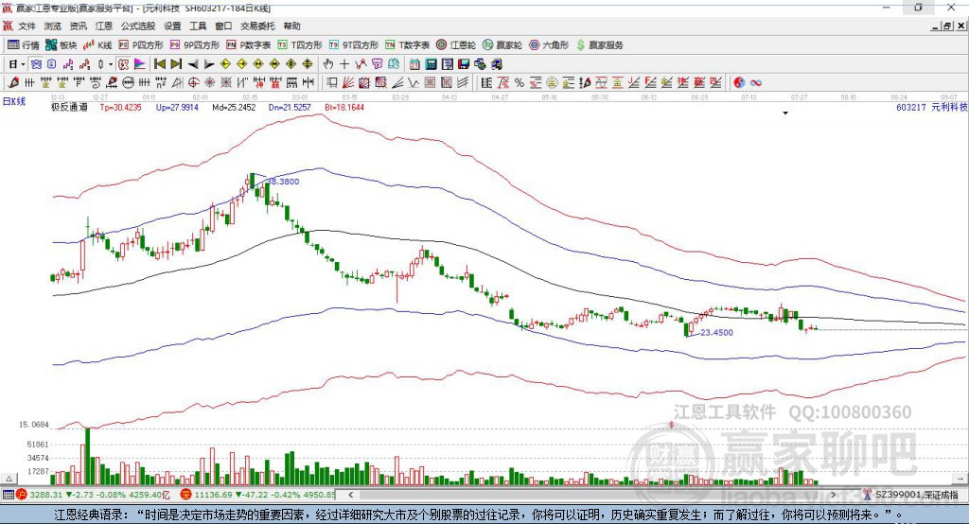Click the 603217 元利科技 stock label
Image resolution: width=969 pixels, height=524 pixels.
coord(931,107)
